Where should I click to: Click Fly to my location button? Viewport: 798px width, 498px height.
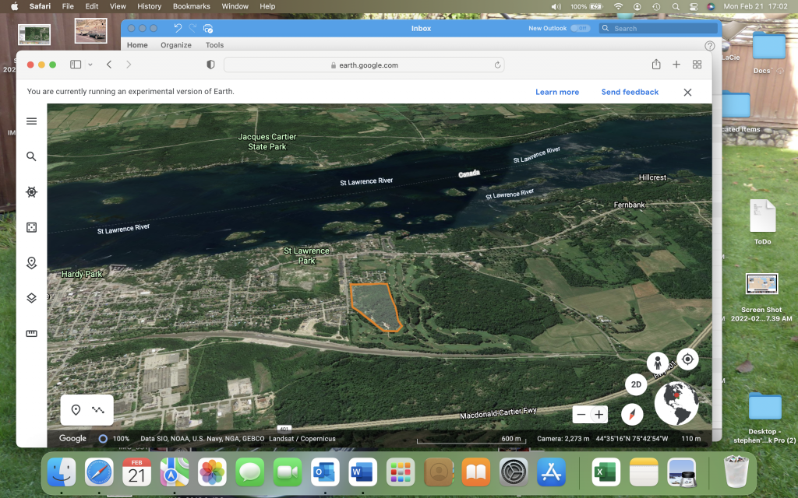[687, 359]
